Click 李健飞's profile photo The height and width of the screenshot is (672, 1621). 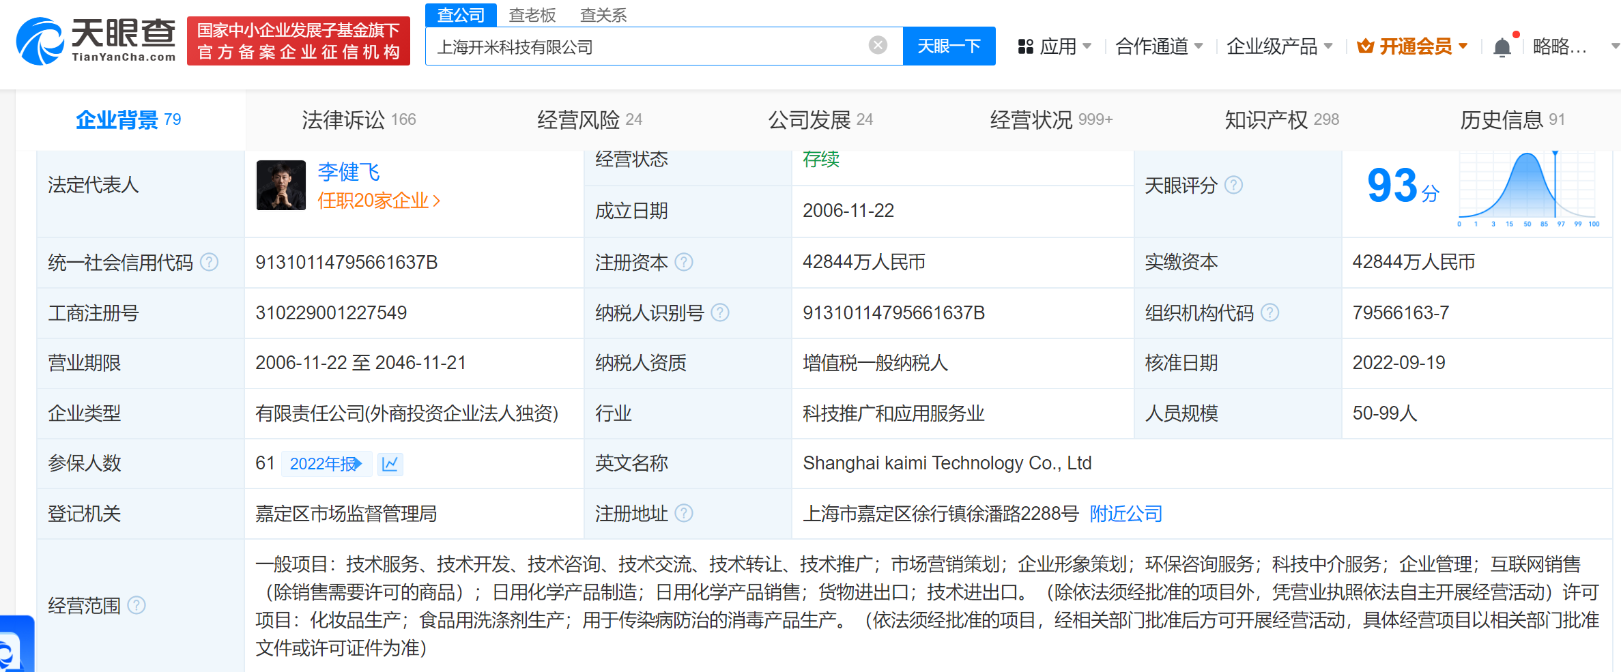(281, 185)
